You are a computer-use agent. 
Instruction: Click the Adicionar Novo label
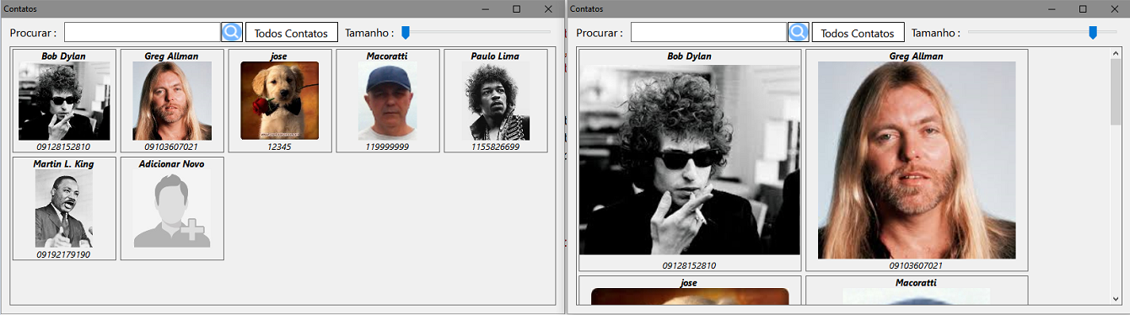[172, 163]
